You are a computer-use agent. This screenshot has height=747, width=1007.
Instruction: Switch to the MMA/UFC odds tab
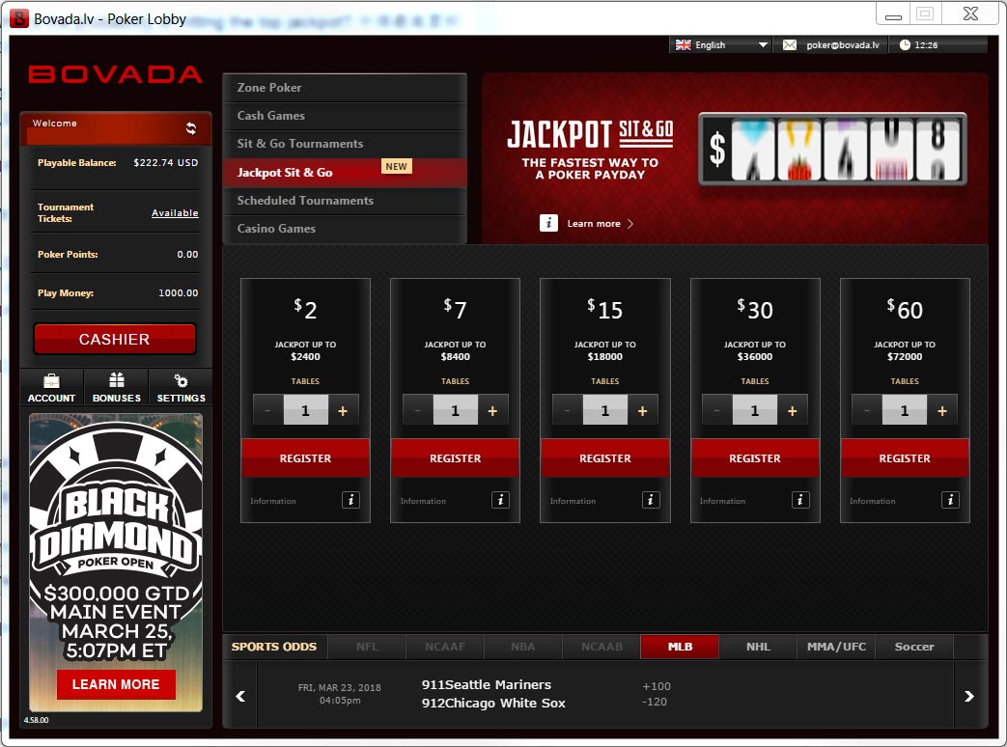coord(836,647)
